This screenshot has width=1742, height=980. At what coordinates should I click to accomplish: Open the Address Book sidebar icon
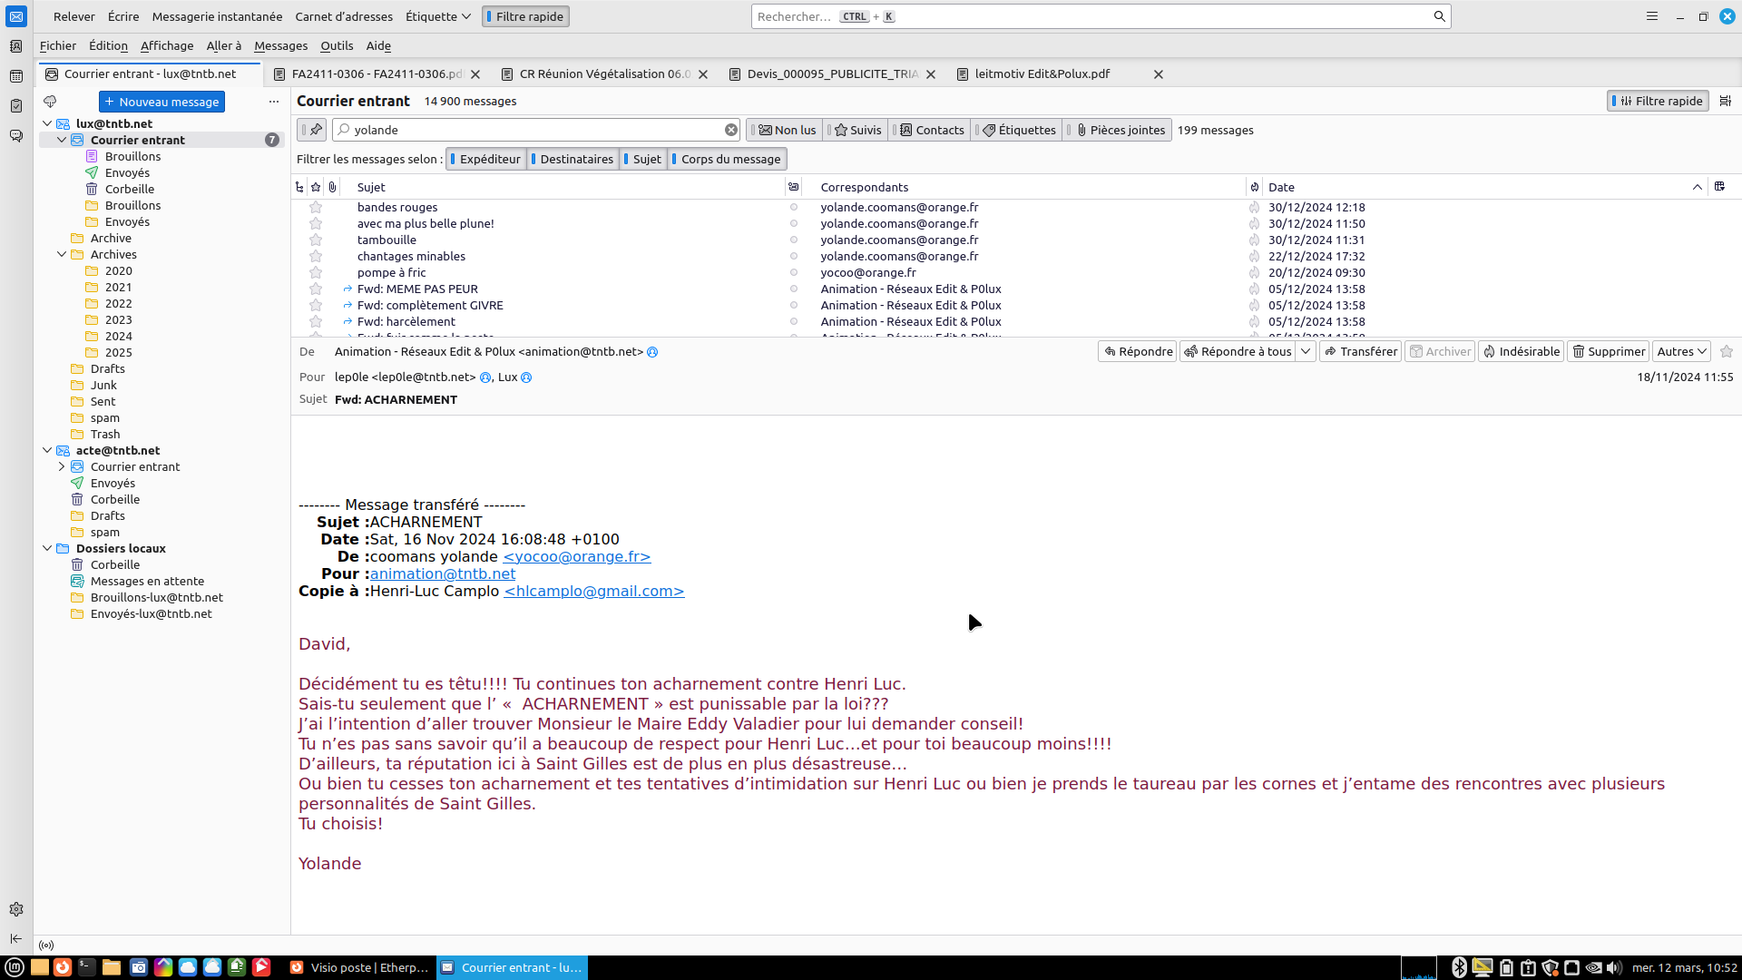pyautogui.click(x=15, y=46)
